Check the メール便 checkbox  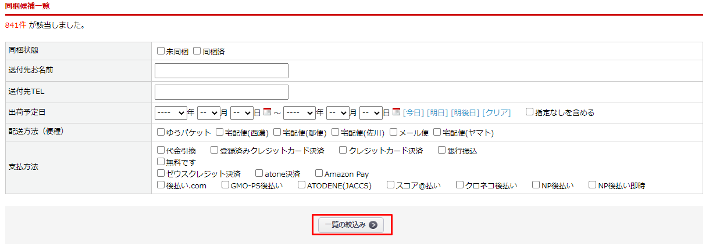click(x=394, y=132)
